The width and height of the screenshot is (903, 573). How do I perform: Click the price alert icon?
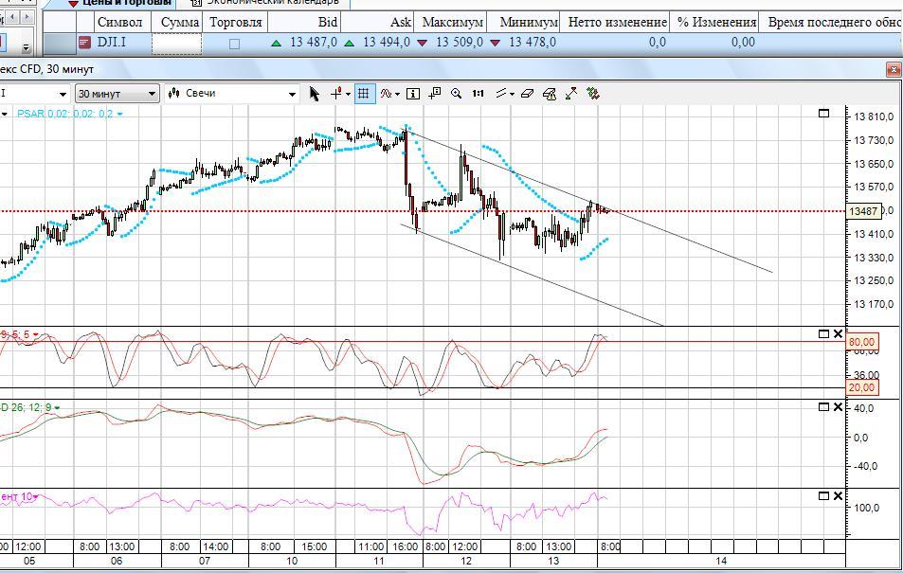550,94
